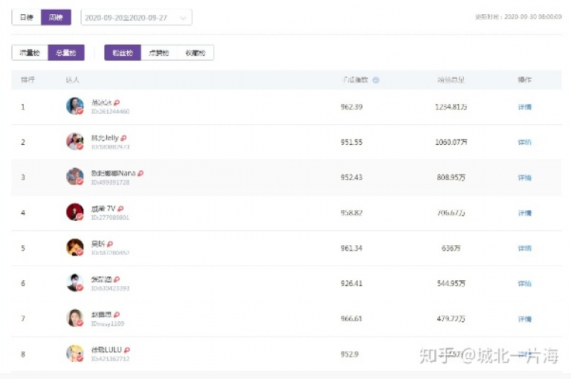This screenshot has height=379, width=571.
Task: Expand the date range dropdown arrow
Action: [x=183, y=18]
